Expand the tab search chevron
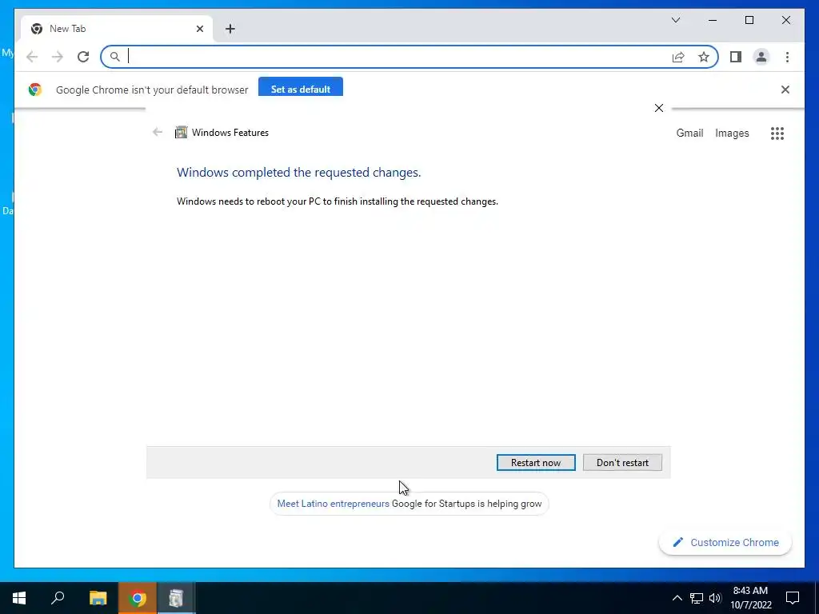Image resolution: width=819 pixels, height=614 pixels. click(x=676, y=20)
